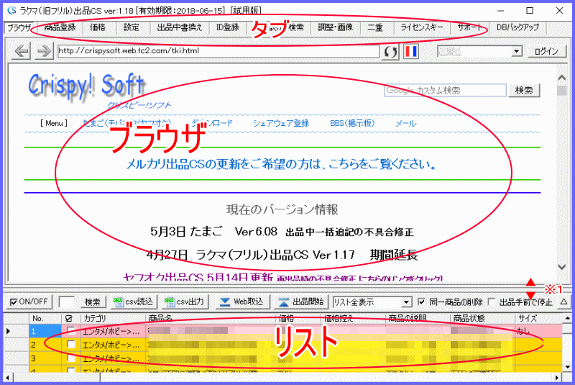Click the browser scroll-up arrow
Screen dimensions: 575x385
562,78
